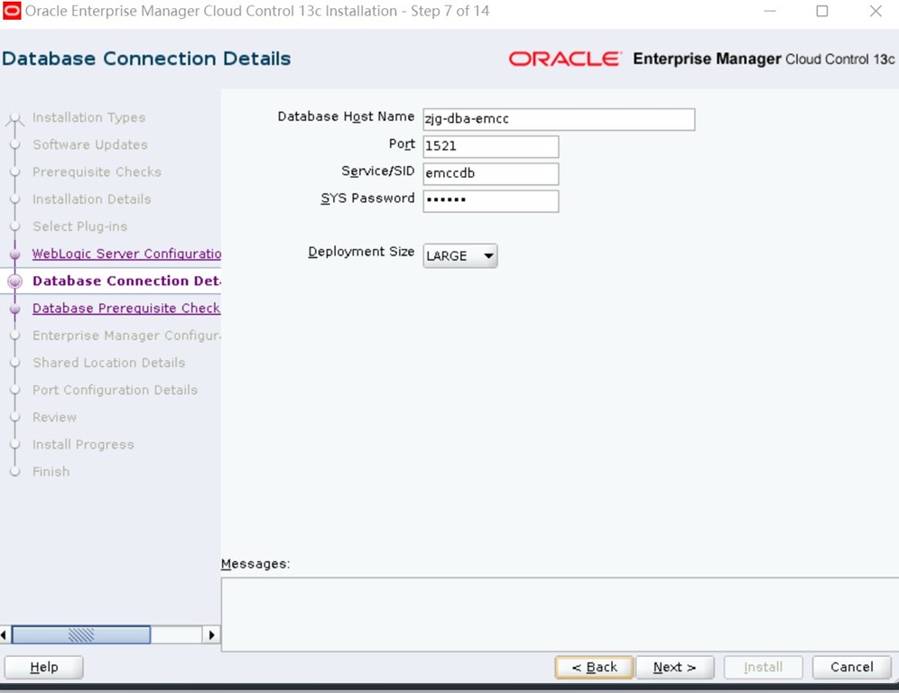899x693 pixels.
Task: Click the Port Configuration Details step label
Action: (x=115, y=390)
